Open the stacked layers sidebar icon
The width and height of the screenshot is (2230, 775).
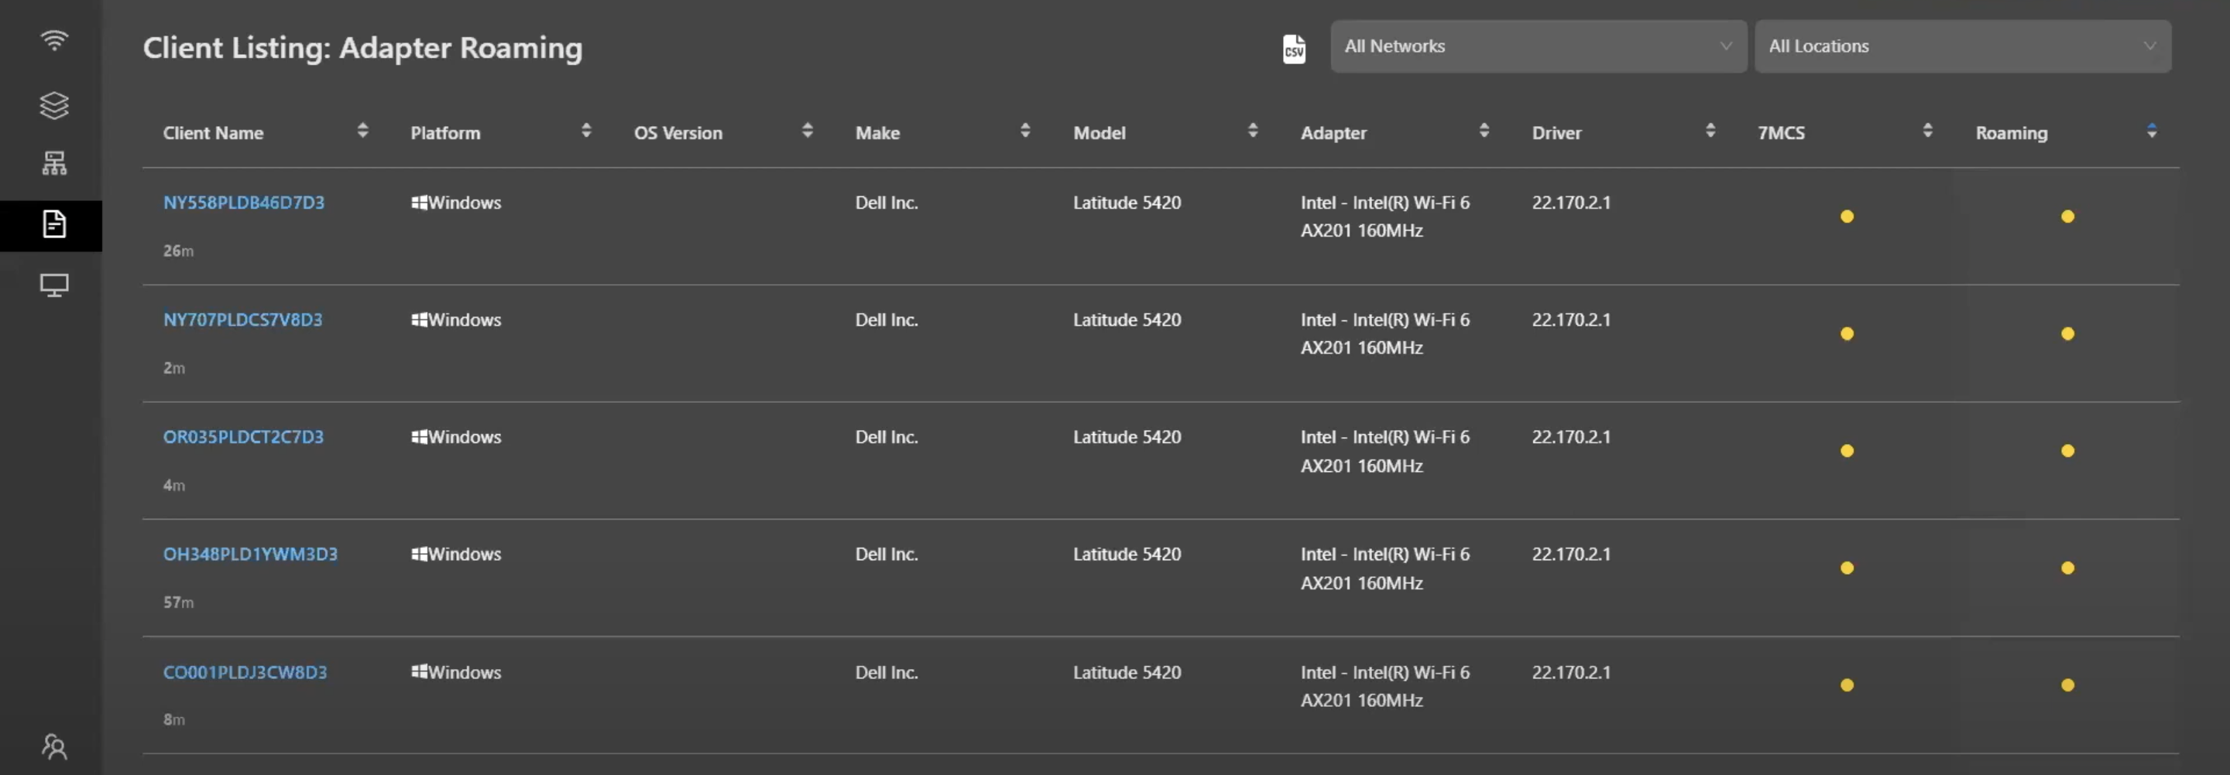[x=53, y=105]
